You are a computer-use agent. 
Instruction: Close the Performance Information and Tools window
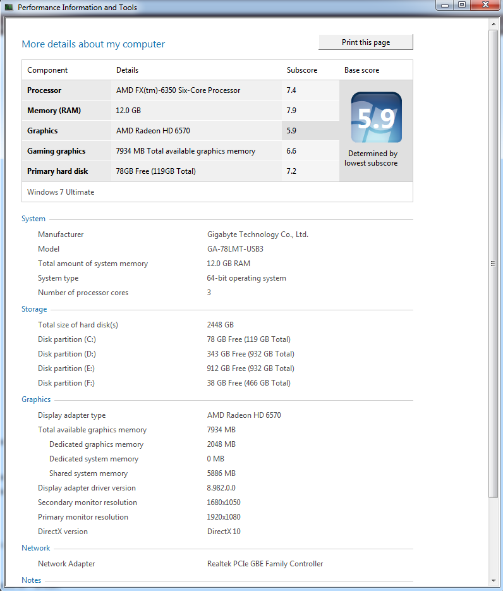pyautogui.click(x=485, y=6)
